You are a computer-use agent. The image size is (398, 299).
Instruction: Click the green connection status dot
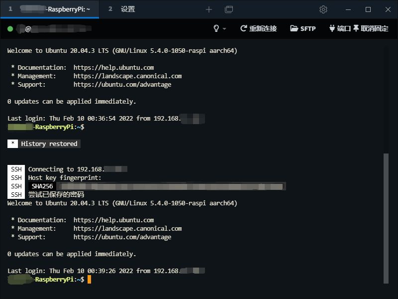click(x=10, y=29)
